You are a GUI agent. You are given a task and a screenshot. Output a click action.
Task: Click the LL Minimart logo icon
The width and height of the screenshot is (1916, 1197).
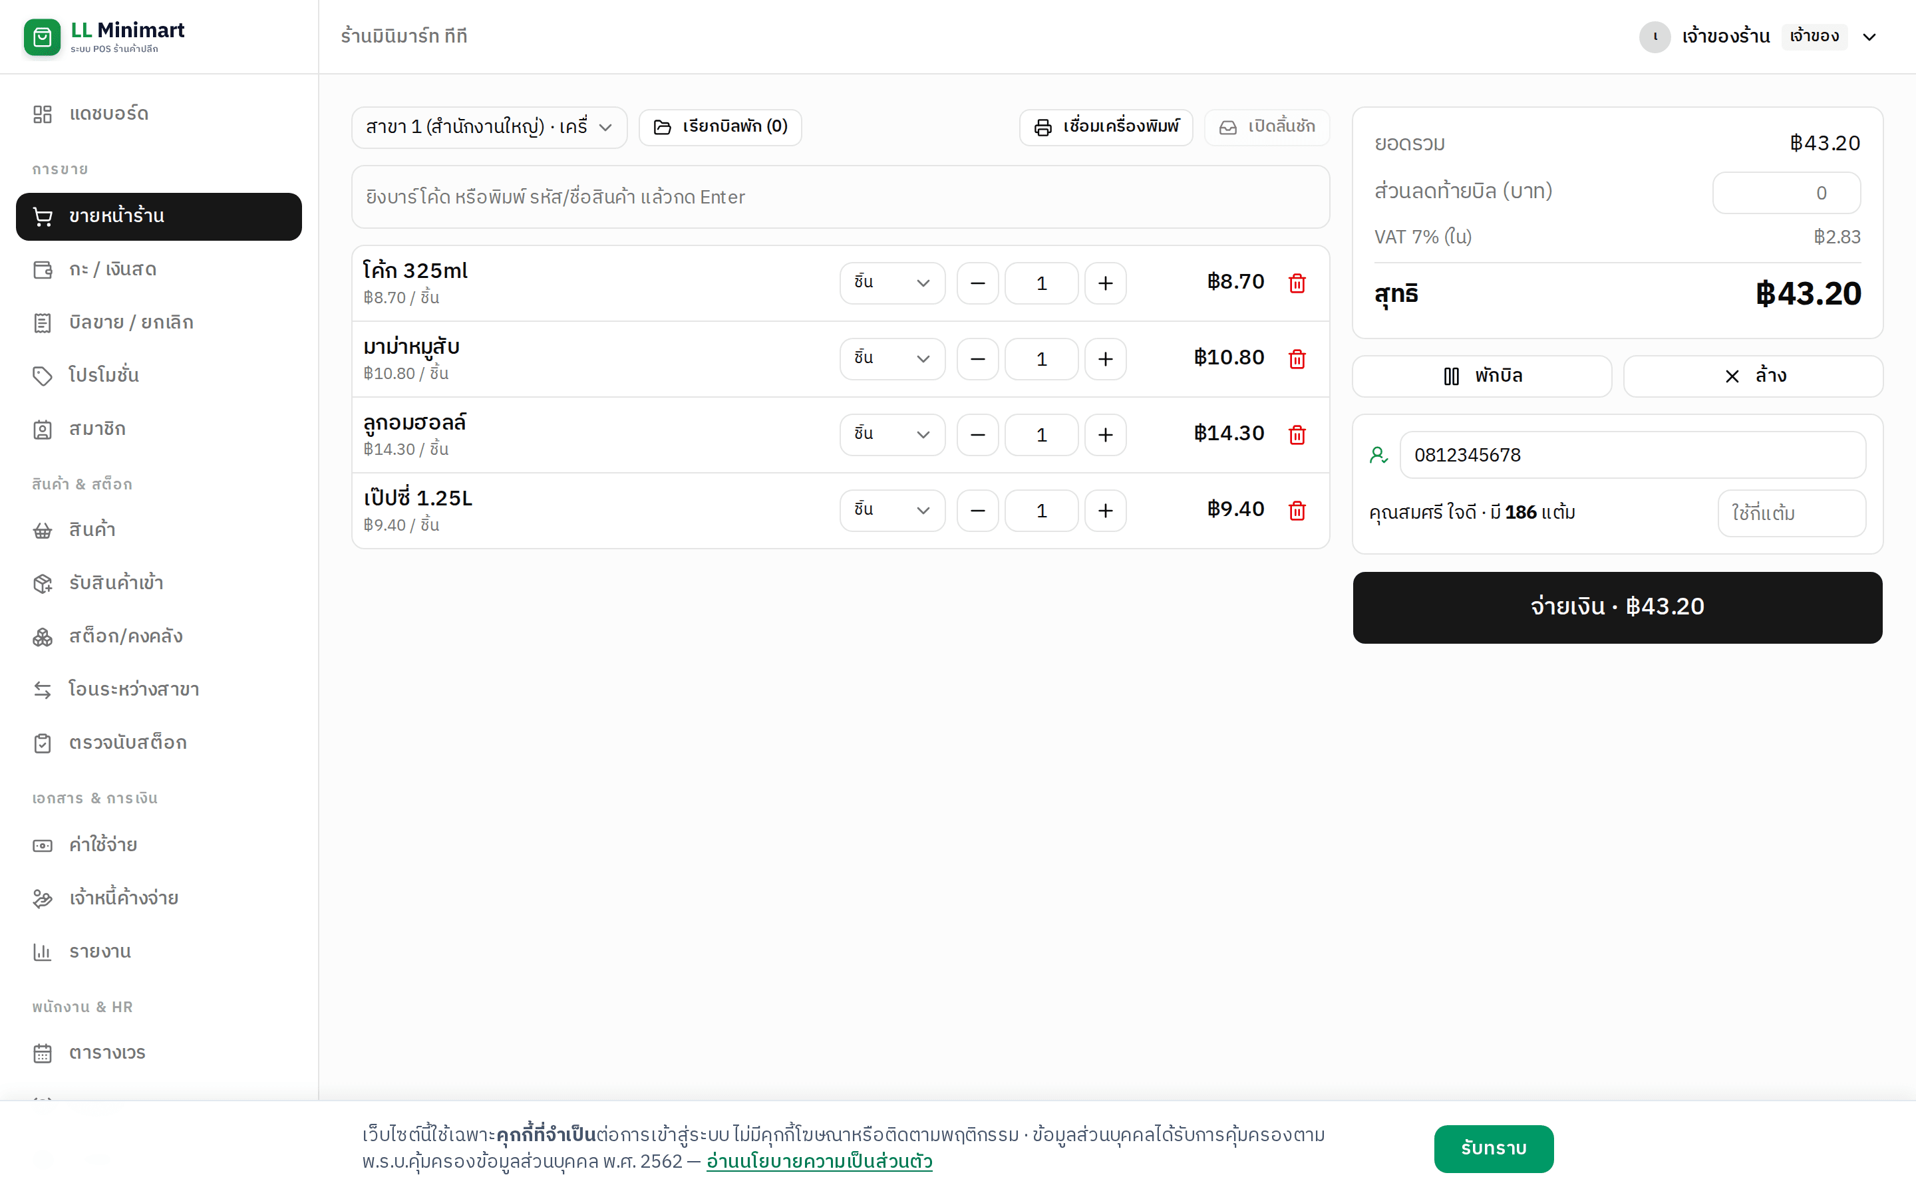pos(42,37)
